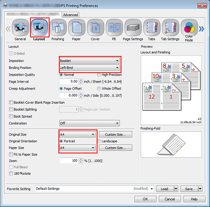Open the Binding Position dropdown
Image resolution: width=210 pixels, height=207 pixels.
(89, 67)
